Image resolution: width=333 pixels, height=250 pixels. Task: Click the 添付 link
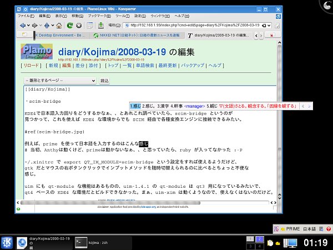point(93,66)
